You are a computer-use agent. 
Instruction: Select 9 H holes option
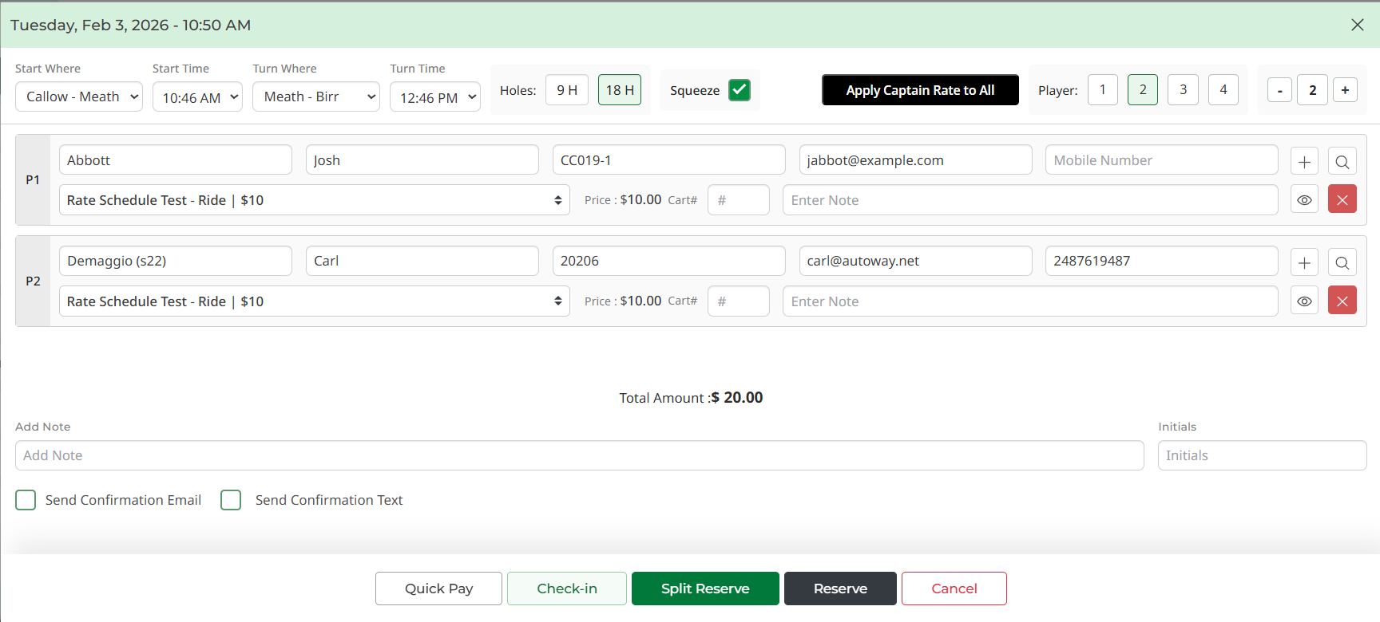(x=567, y=90)
